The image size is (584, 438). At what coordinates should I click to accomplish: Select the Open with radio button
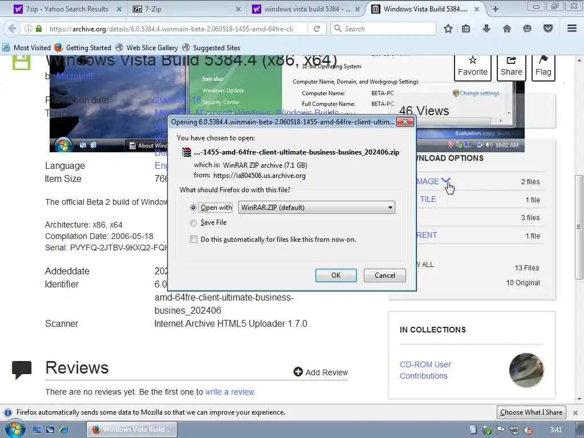(193, 208)
